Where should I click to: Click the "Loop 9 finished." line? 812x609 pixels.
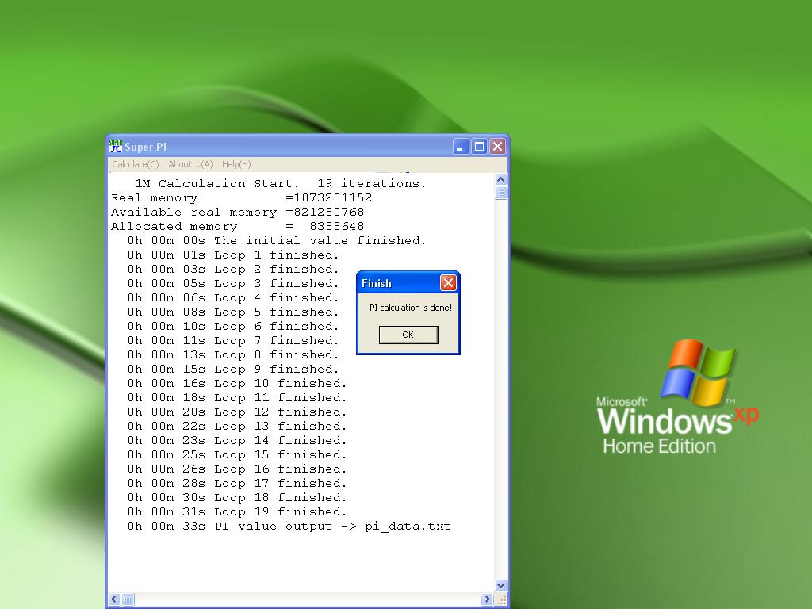pos(233,370)
